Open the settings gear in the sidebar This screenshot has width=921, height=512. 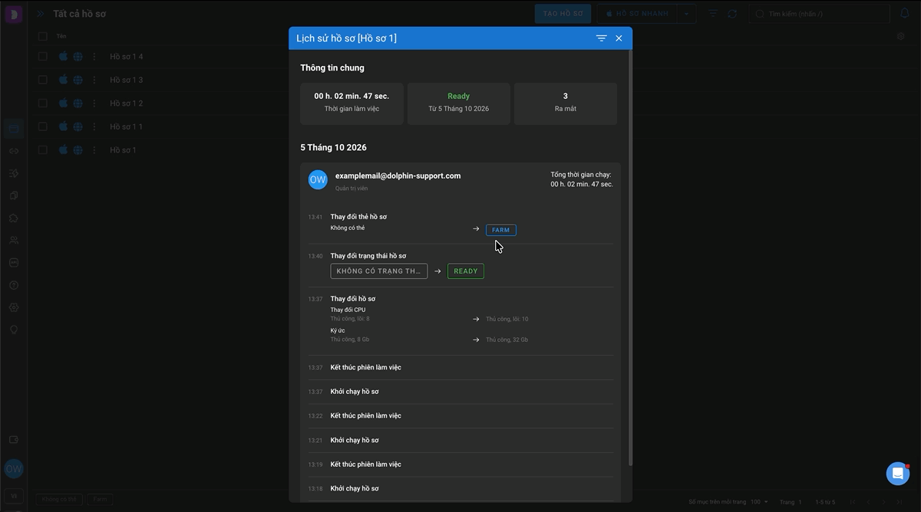pyautogui.click(x=14, y=307)
